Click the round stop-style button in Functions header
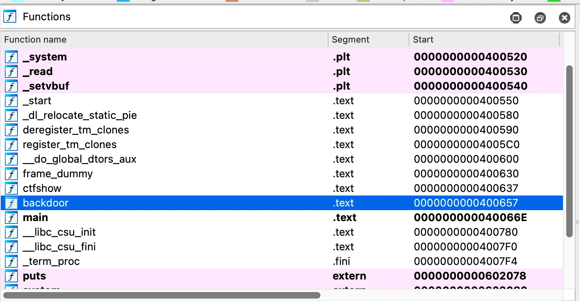Viewport: 580px width, 301px height. [516, 18]
